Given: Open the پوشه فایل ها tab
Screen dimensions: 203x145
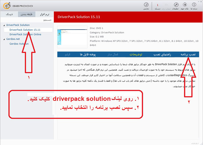Looking at the screenshot, I should coord(88,55).
